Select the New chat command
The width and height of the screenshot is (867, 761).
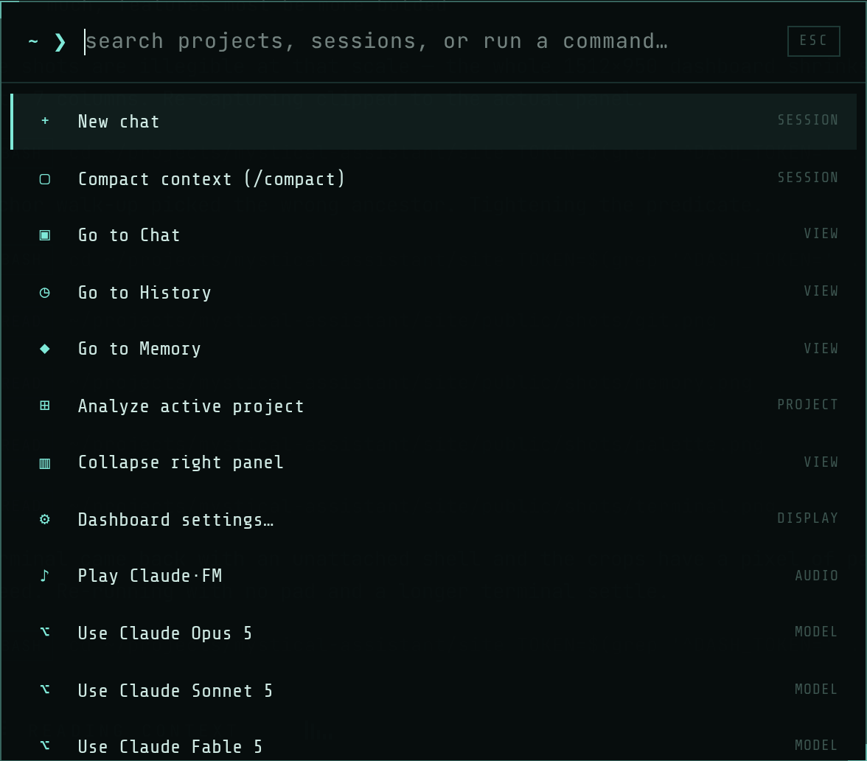(x=433, y=121)
